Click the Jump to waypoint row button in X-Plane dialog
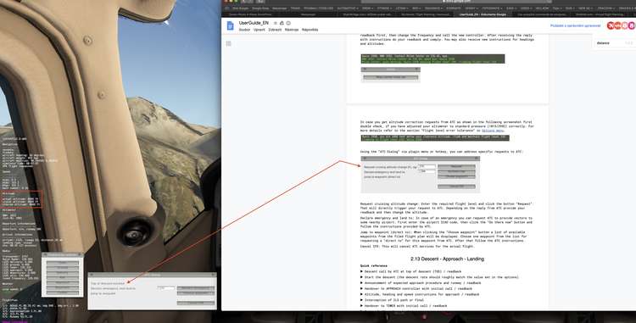Screen dimensions: 636x323 coord(196,293)
